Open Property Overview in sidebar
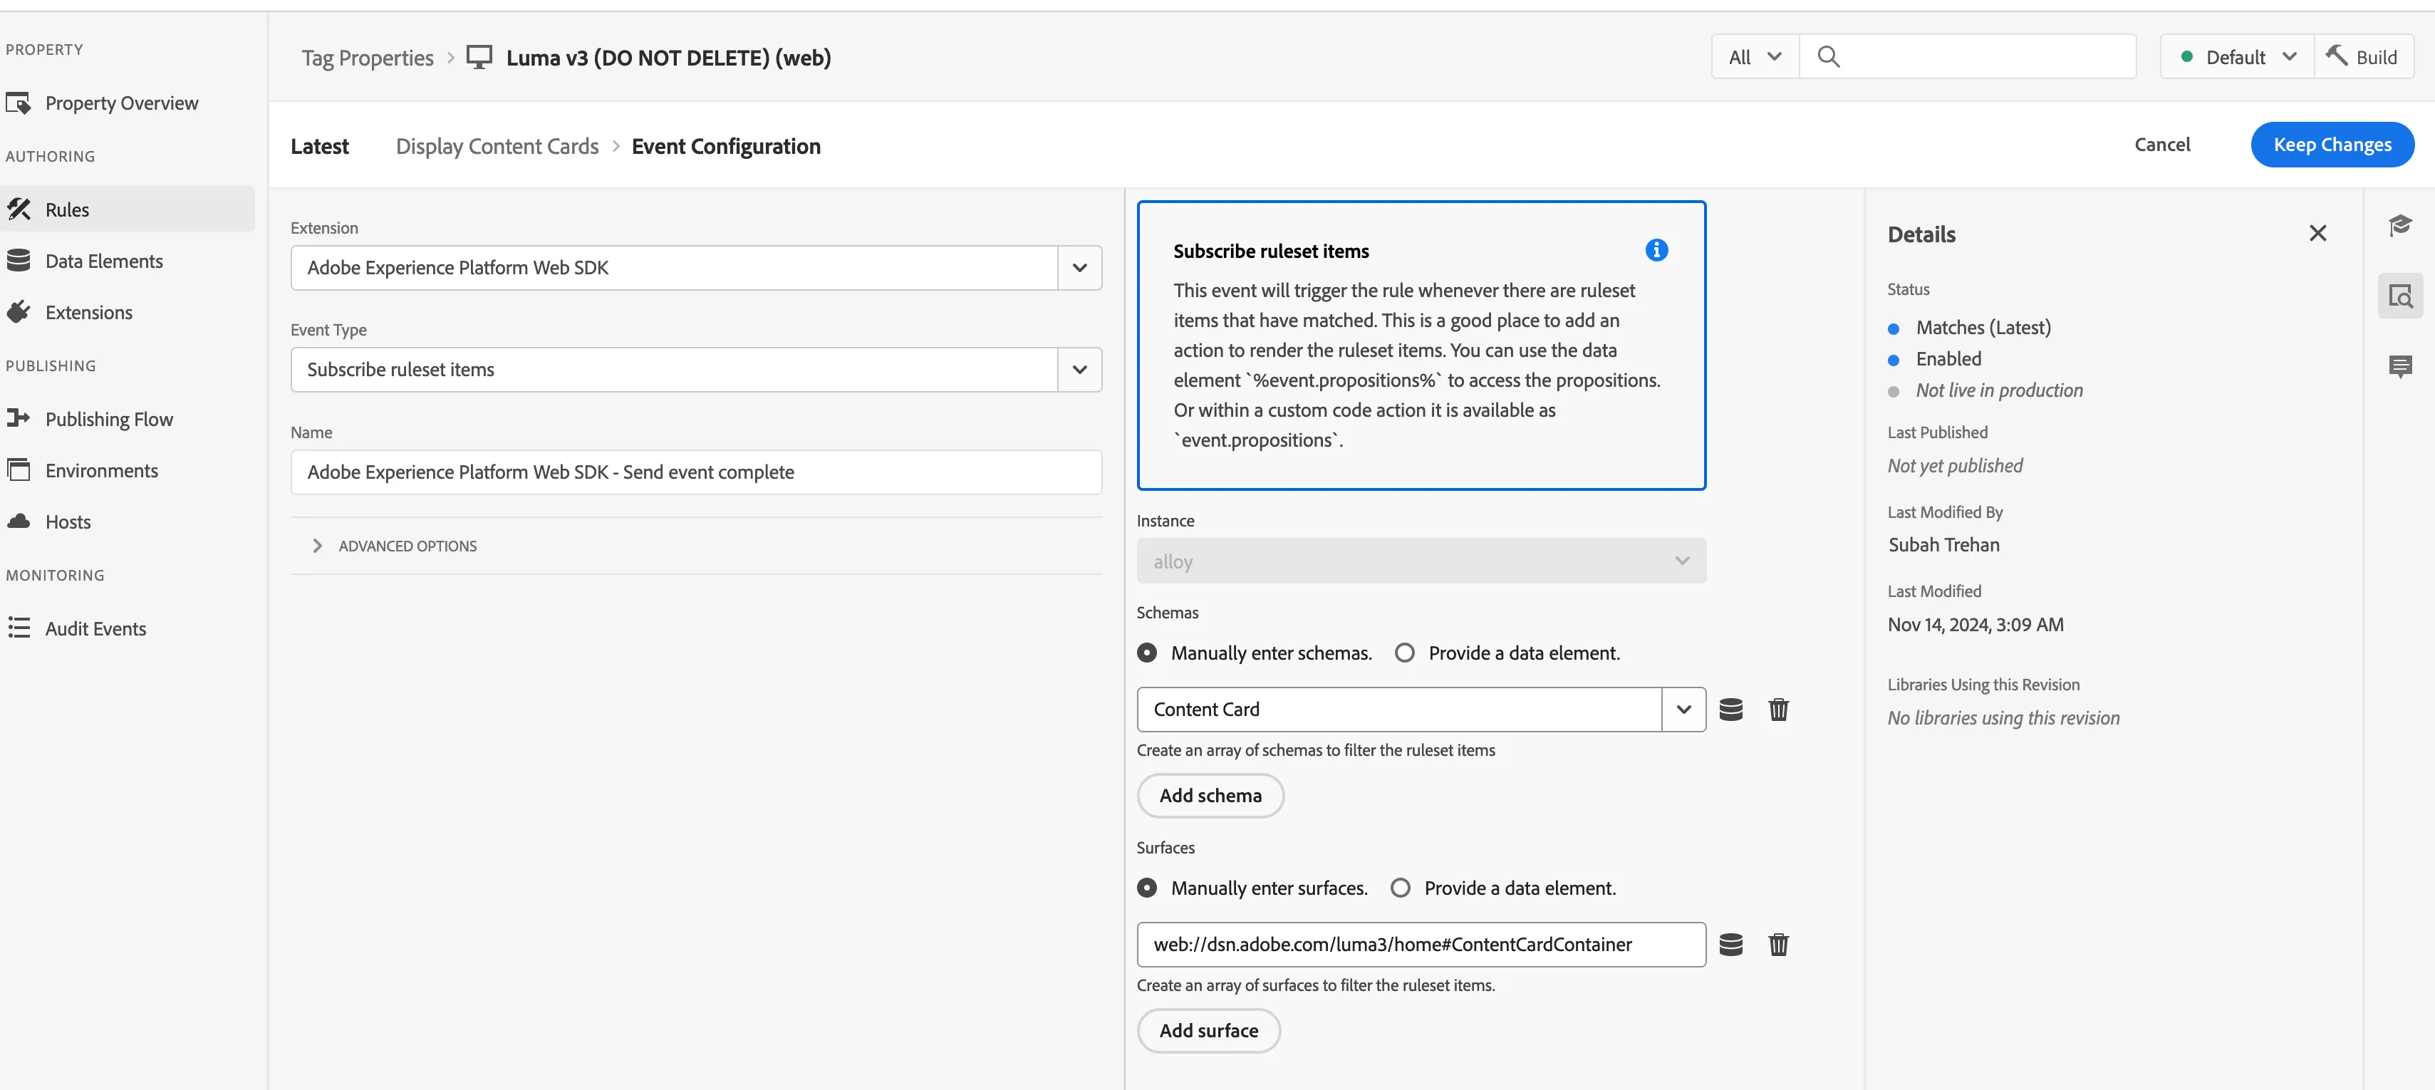2435x1090 pixels. click(121, 103)
